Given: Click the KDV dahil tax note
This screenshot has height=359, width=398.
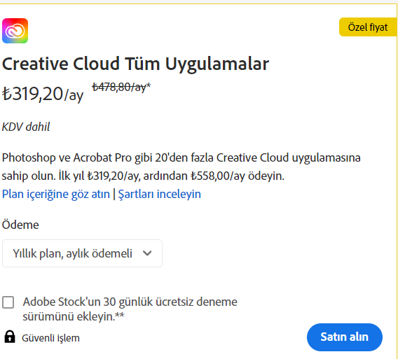Looking at the screenshot, I should coord(26,127).
